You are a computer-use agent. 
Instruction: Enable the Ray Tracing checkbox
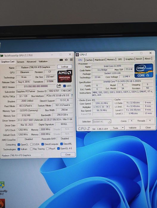click(31, 149)
